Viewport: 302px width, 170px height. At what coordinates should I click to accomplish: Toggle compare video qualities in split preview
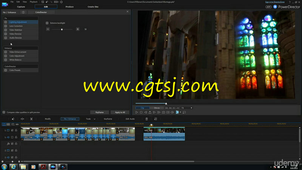click(4, 112)
